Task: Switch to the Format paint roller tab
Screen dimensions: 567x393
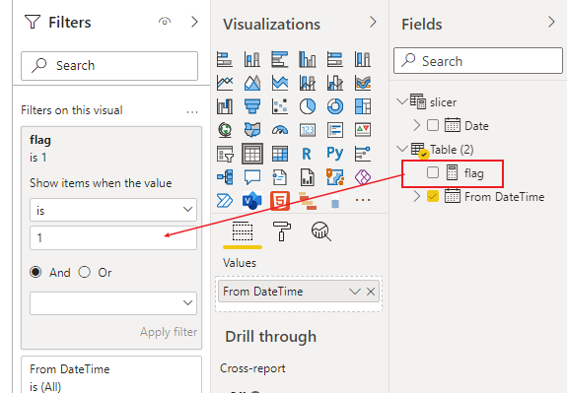Action: (x=282, y=231)
